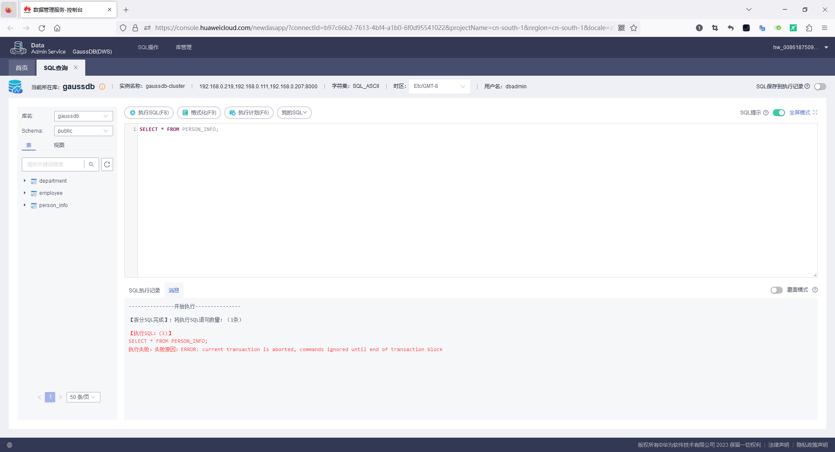Open the 隐私政策声明 link
This screenshot has height=452, width=835.
(812, 445)
